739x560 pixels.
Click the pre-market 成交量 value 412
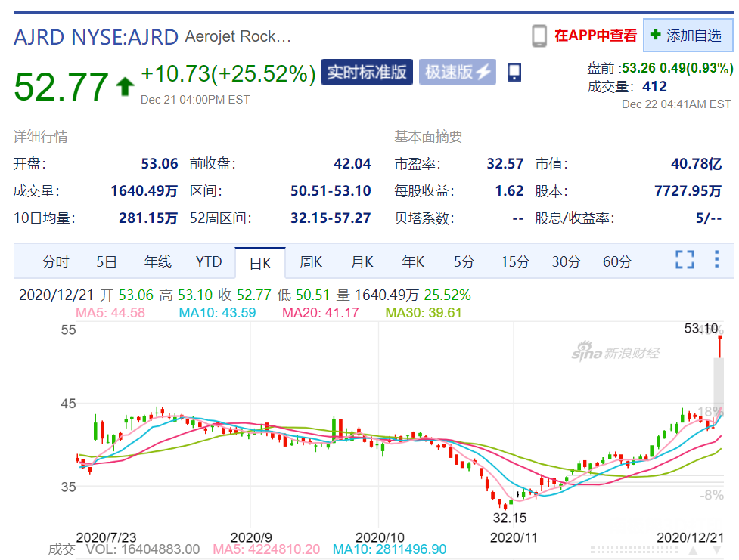[x=654, y=87]
